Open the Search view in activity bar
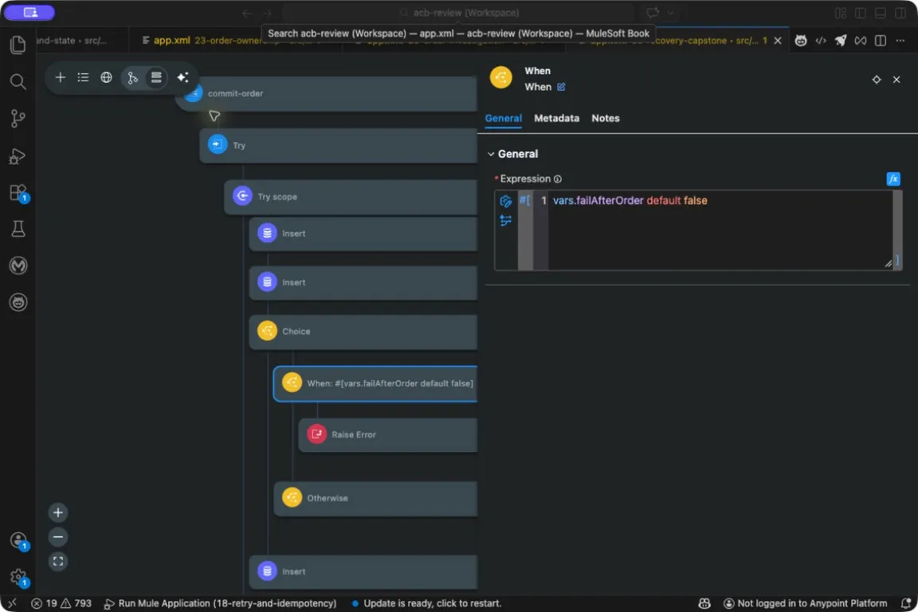The width and height of the screenshot is (918, 612). point(18,81)
